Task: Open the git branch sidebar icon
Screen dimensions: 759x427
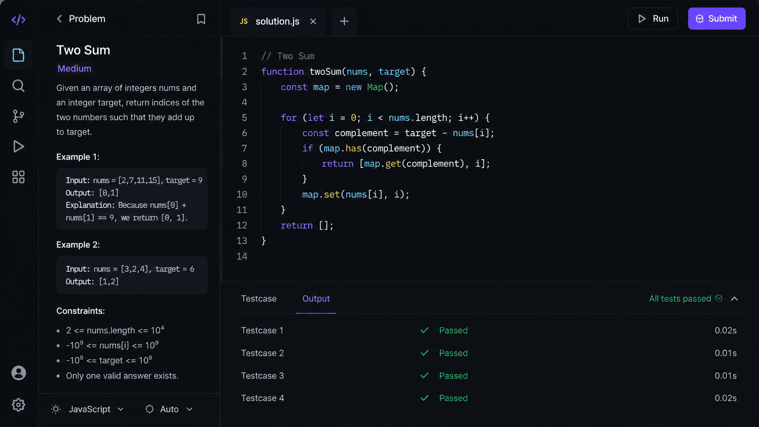Action: (19, 116)
